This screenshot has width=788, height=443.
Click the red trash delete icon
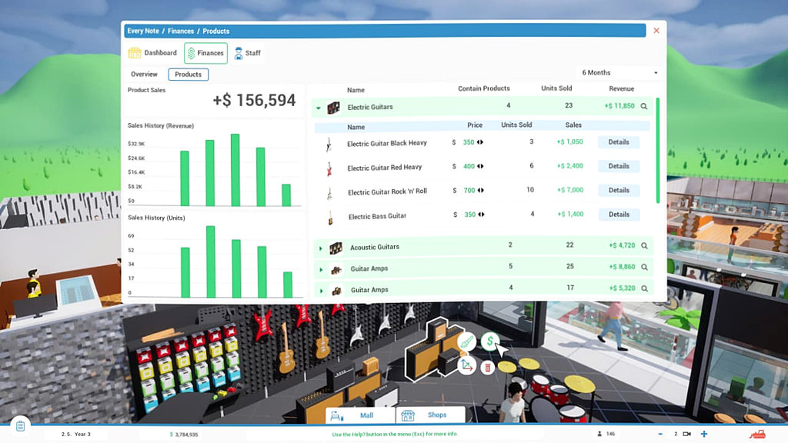pyautogui.click(x=487, y=368)
